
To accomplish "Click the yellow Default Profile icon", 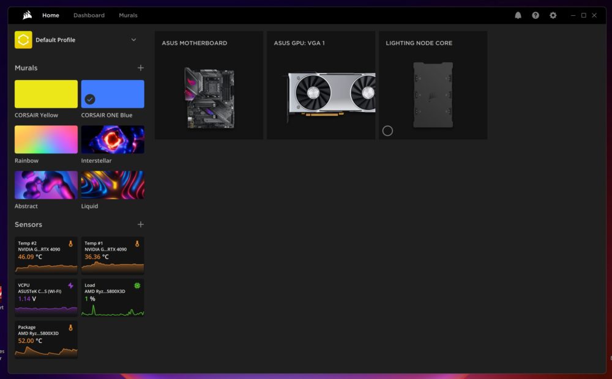I will tap(23, 40).
